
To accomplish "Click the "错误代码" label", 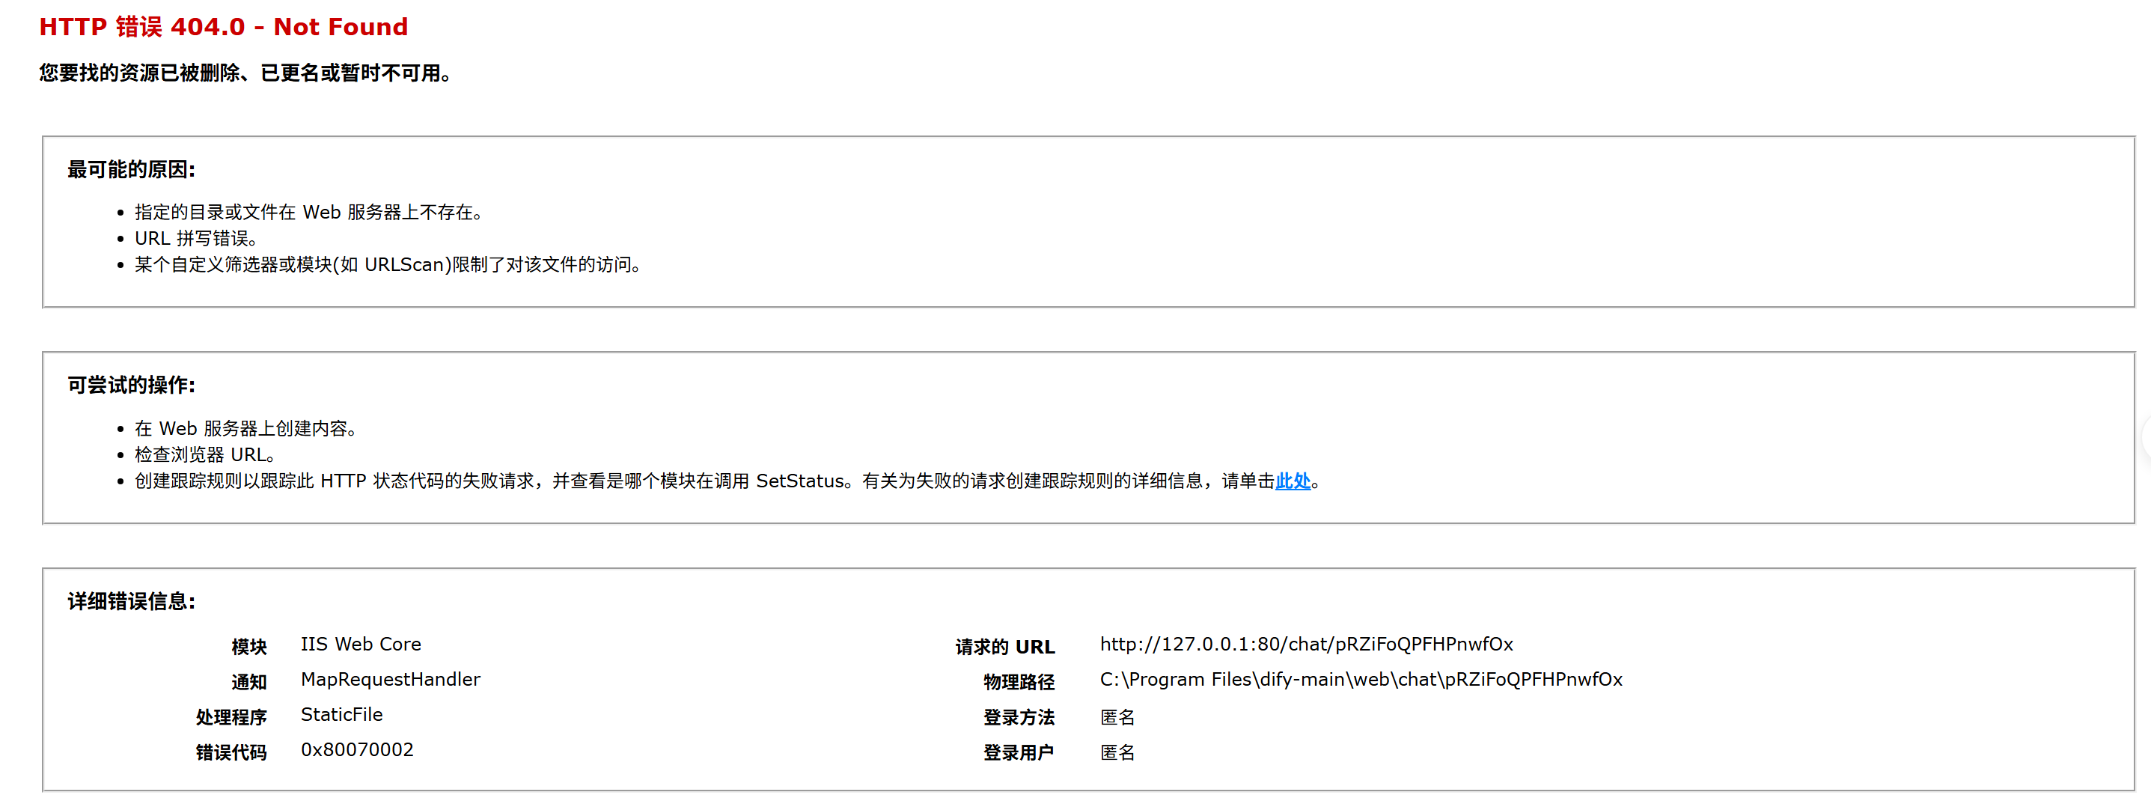I will coord(231,752).
